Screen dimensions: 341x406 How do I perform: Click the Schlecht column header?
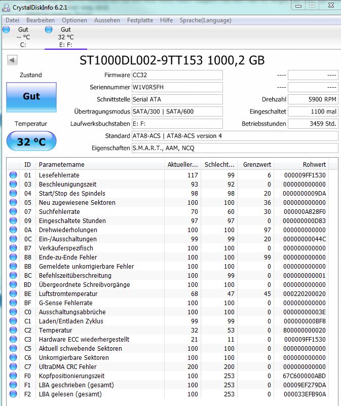219,164
